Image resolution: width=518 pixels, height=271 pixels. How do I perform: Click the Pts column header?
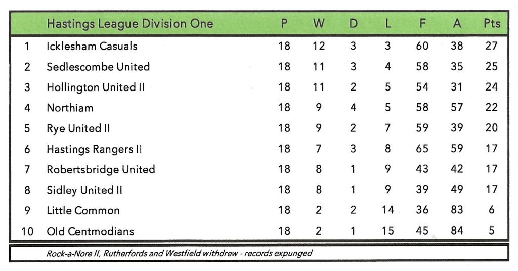point(491,24)
